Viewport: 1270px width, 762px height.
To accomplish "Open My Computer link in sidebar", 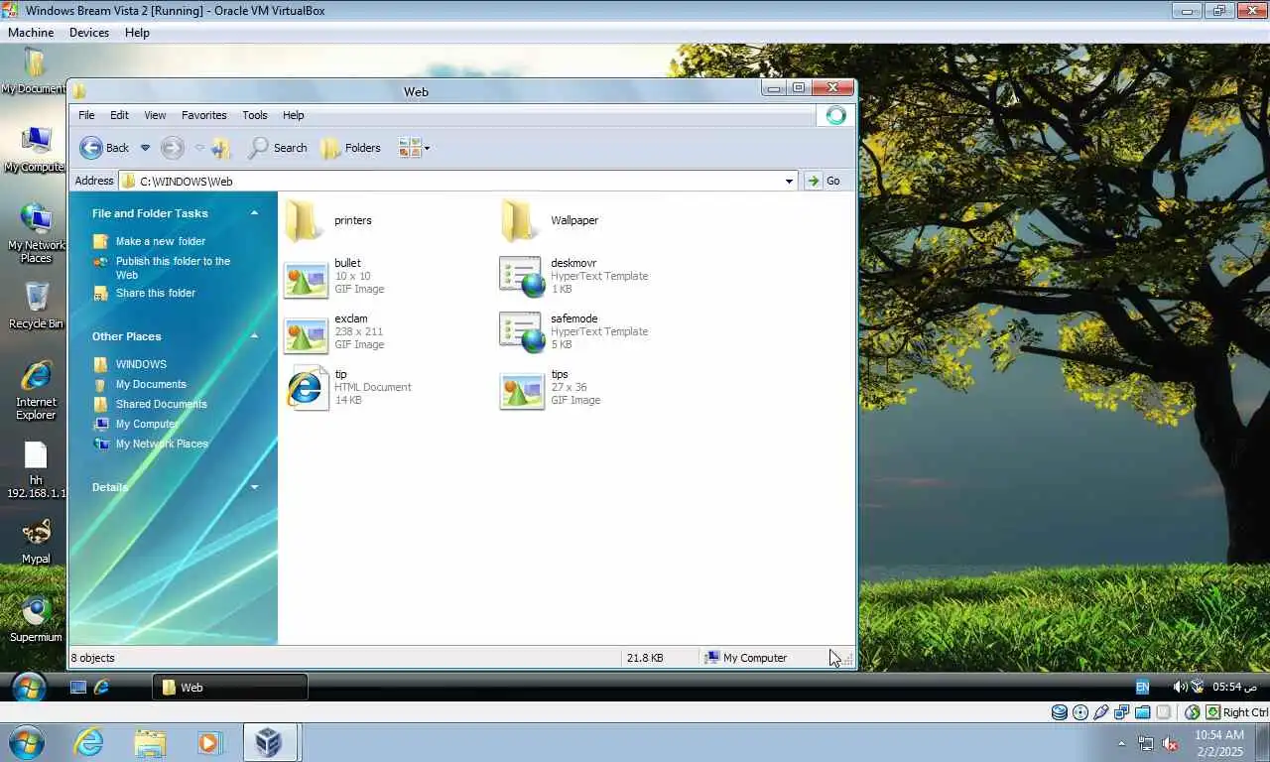I will click(x=136, y=424).
